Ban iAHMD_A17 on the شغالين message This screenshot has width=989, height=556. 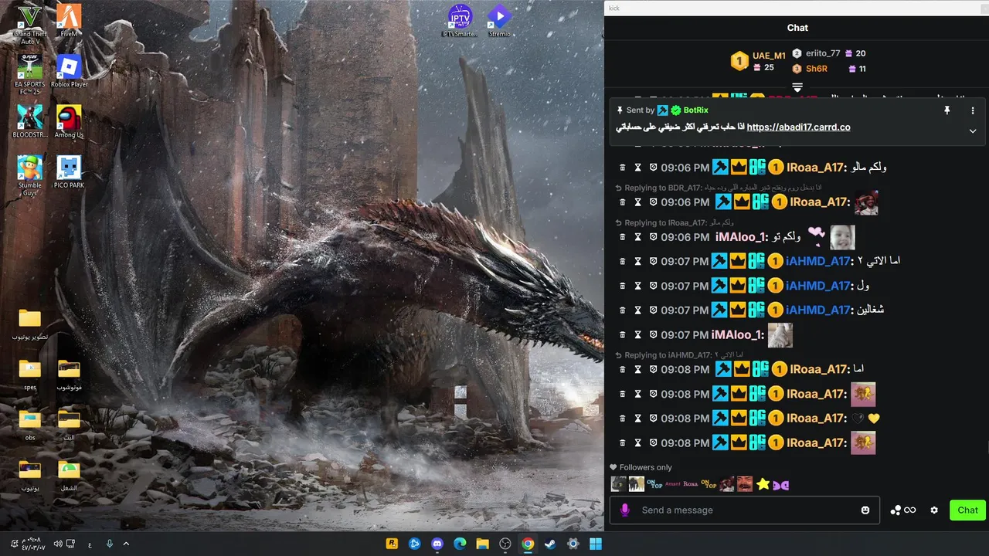click(x=653, y=310)
